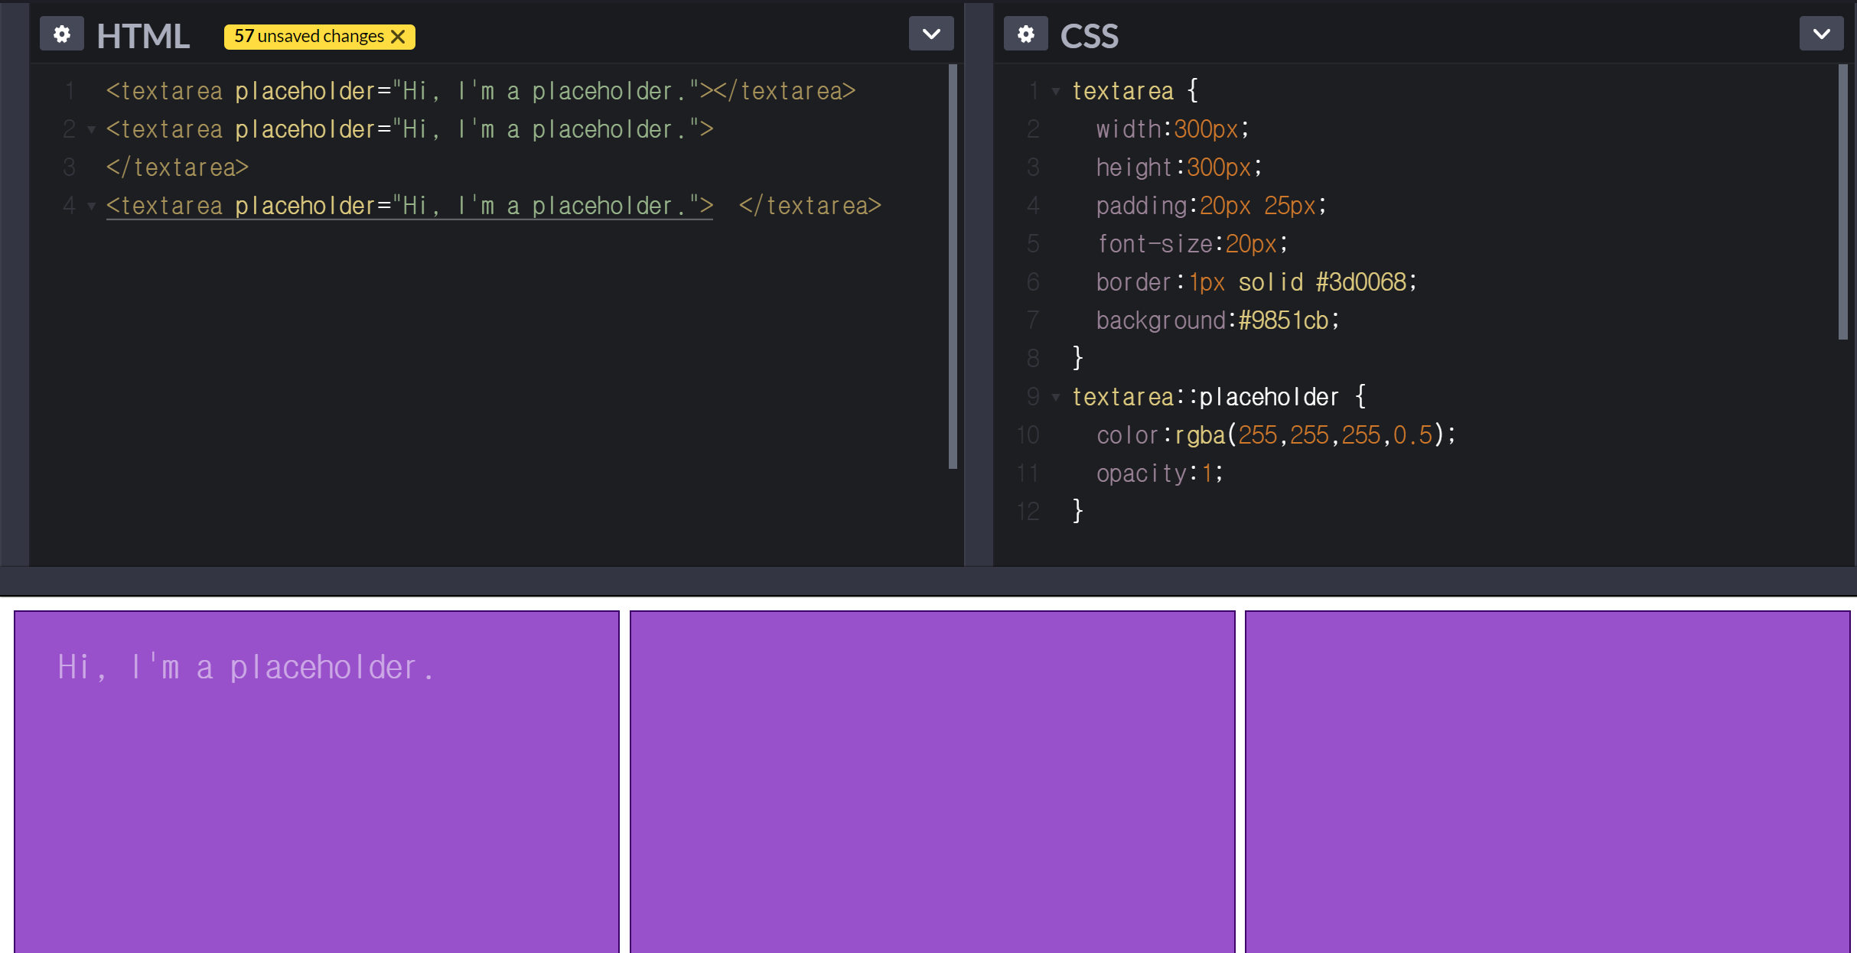1857x953 pixels.
Task: Open CSS panel dropdown chevron
Action: pyautogui.click(x=1821, y=34)
